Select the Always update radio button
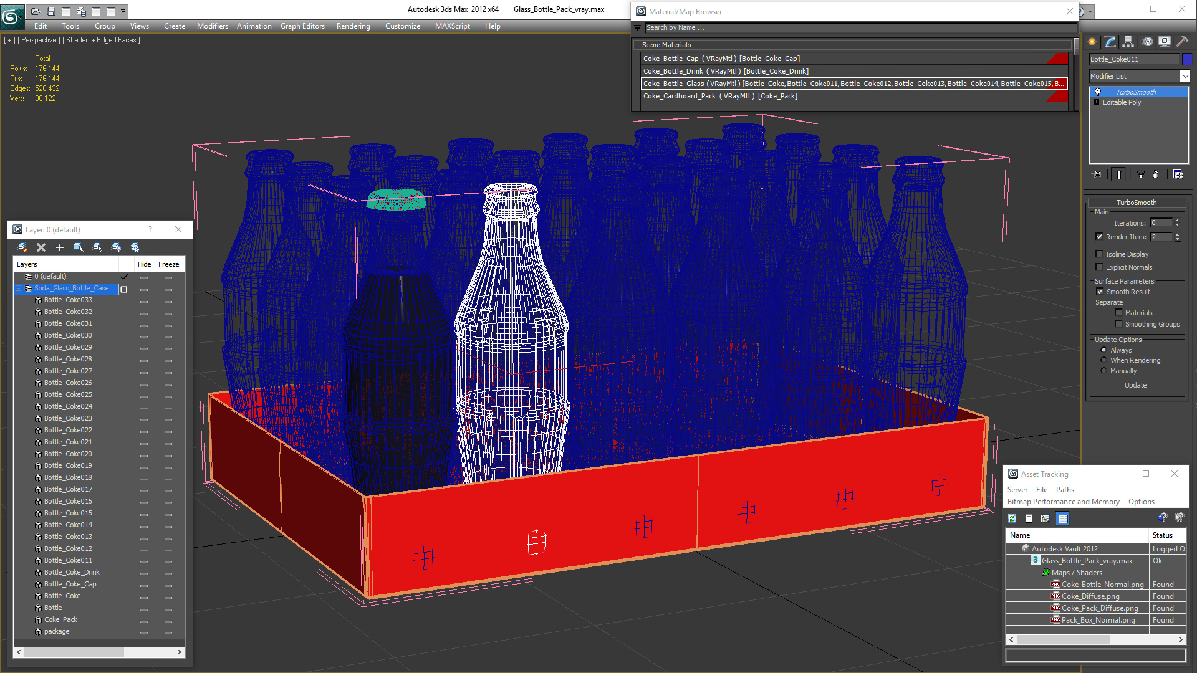Screen dimensions: 1197x673 point(1104,350)
